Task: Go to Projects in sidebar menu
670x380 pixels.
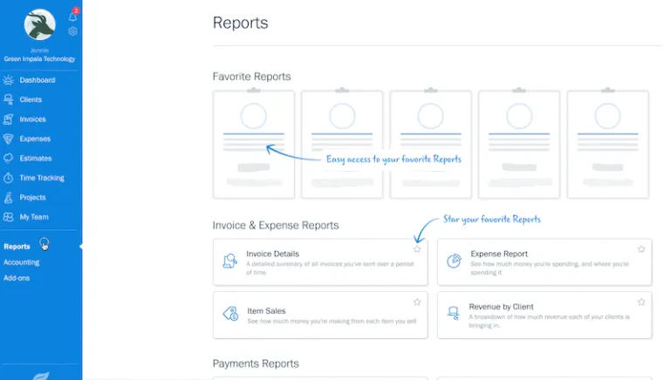Action: click(33, 198)
